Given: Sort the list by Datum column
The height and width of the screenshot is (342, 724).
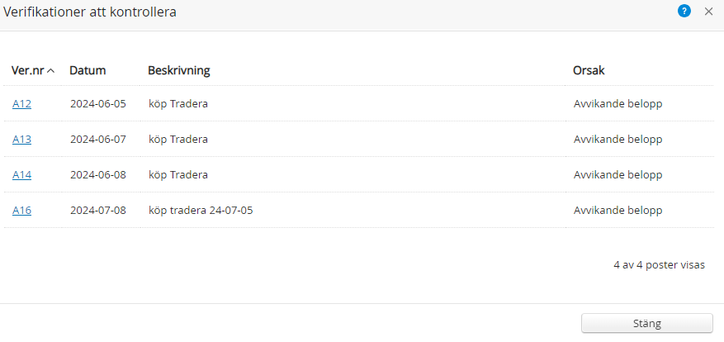Looking at the screenshot, I should [x=88, y=70].
